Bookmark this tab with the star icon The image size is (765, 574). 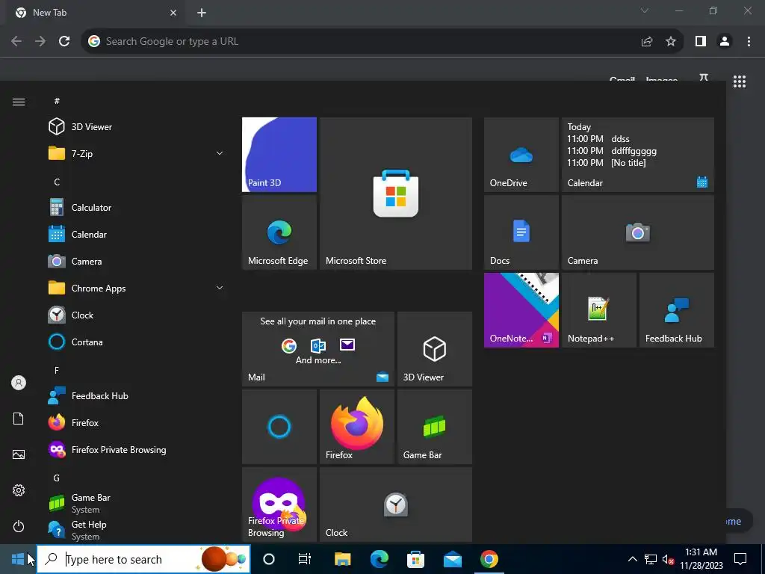[671, 42]
